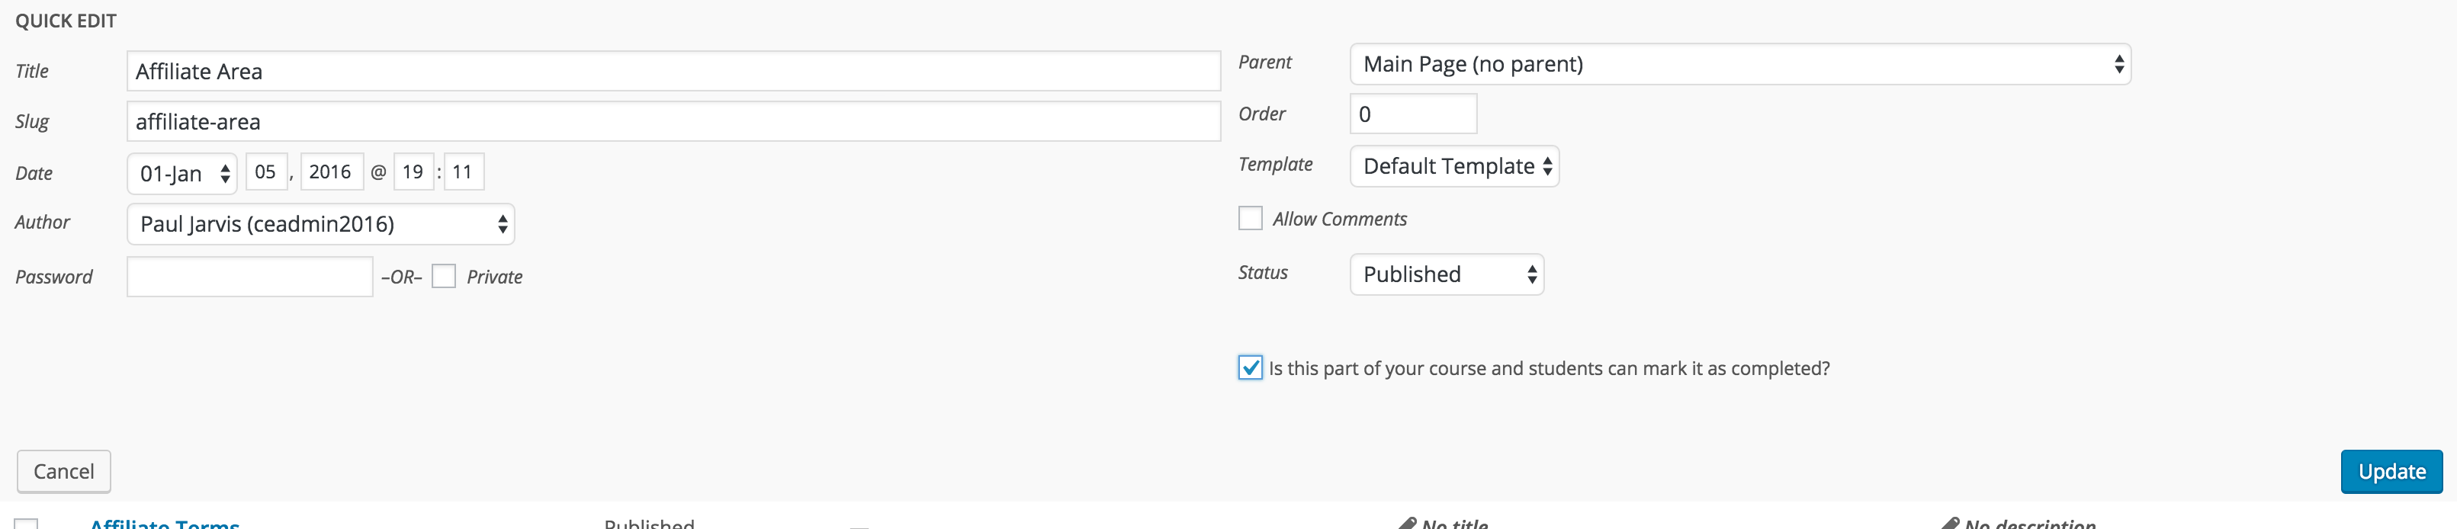Tick the Private checkbox
This screenshot has height=529, width=2457.
tap(444, 277)
